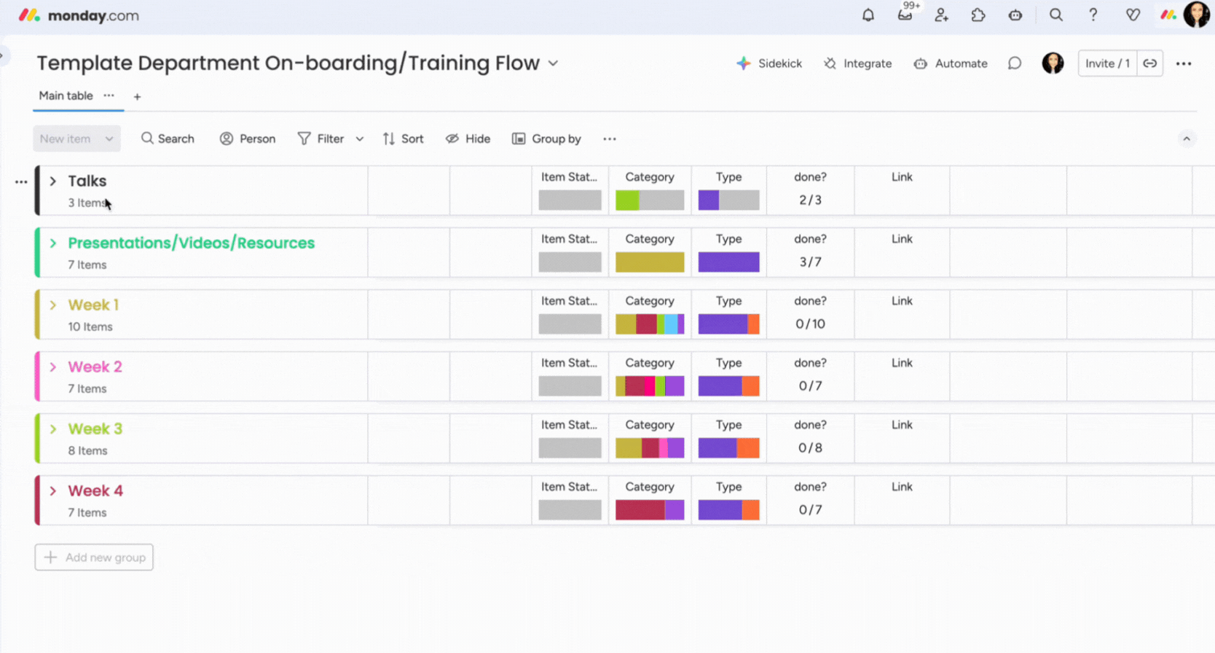The height and width of the screenshot is (653, 1215).
Task: Open the inbox icon with 99+ badge
Action: [x=905, y=15]
